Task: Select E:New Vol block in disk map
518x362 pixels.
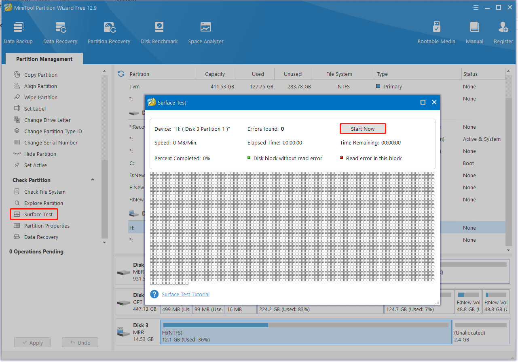Action: (x=468, y=302)
